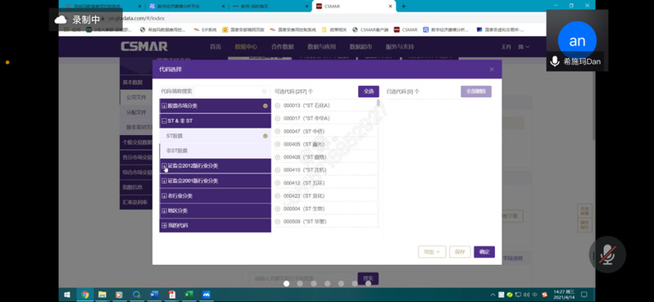Open Word from the Windows taskbar
This screenshot has height=302, width=654.
click(x=154, y=295)
